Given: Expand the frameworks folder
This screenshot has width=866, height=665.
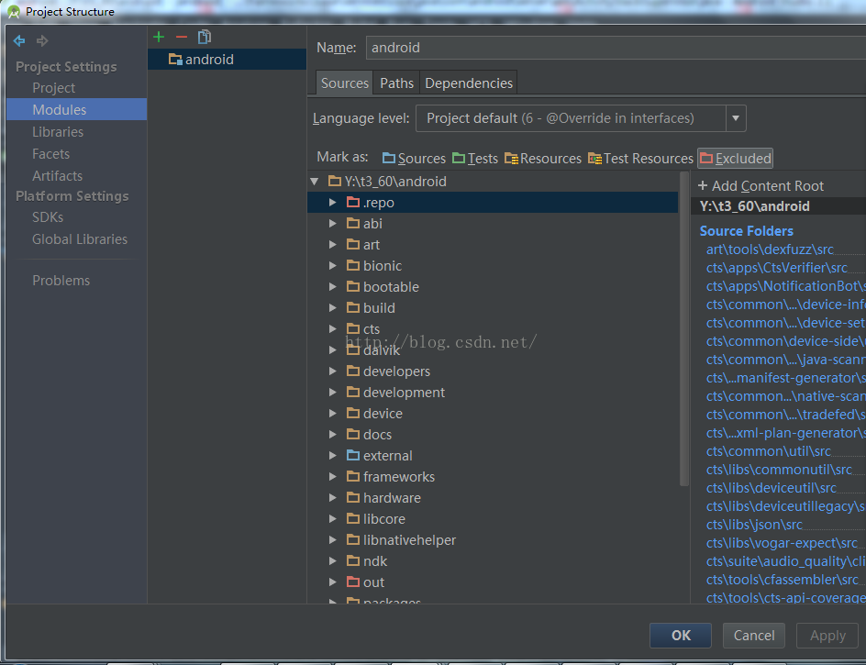Looking at the screenshot, I should tap(333, 477).
